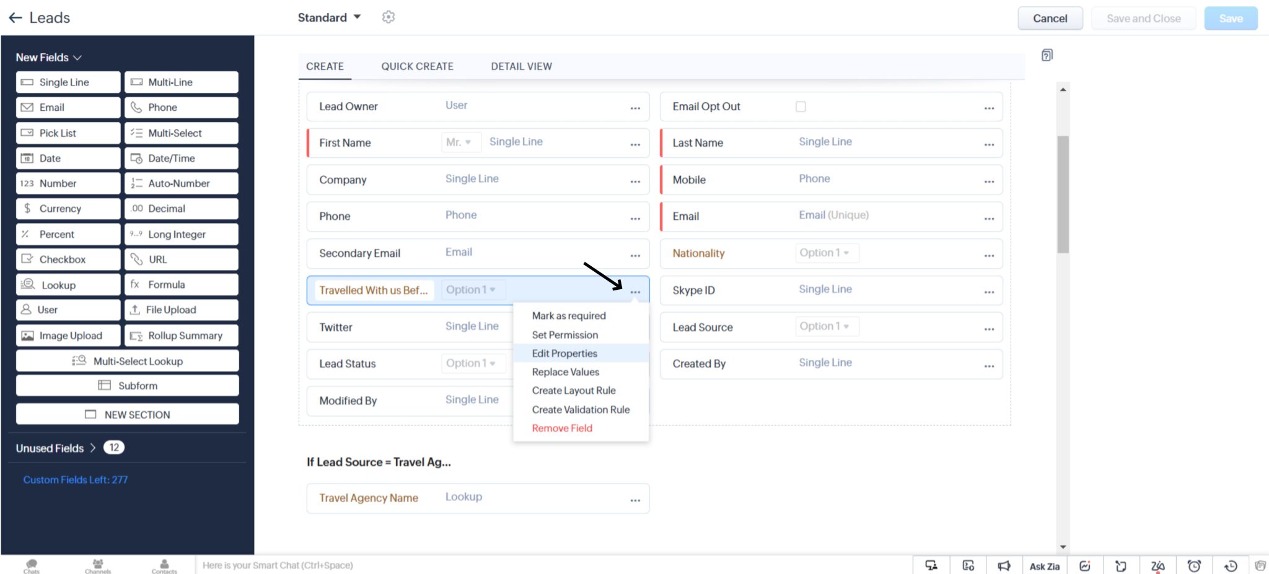Click the Cancel button at the top
This screenshot has height=574, width=1269.
coord(1050,18)
